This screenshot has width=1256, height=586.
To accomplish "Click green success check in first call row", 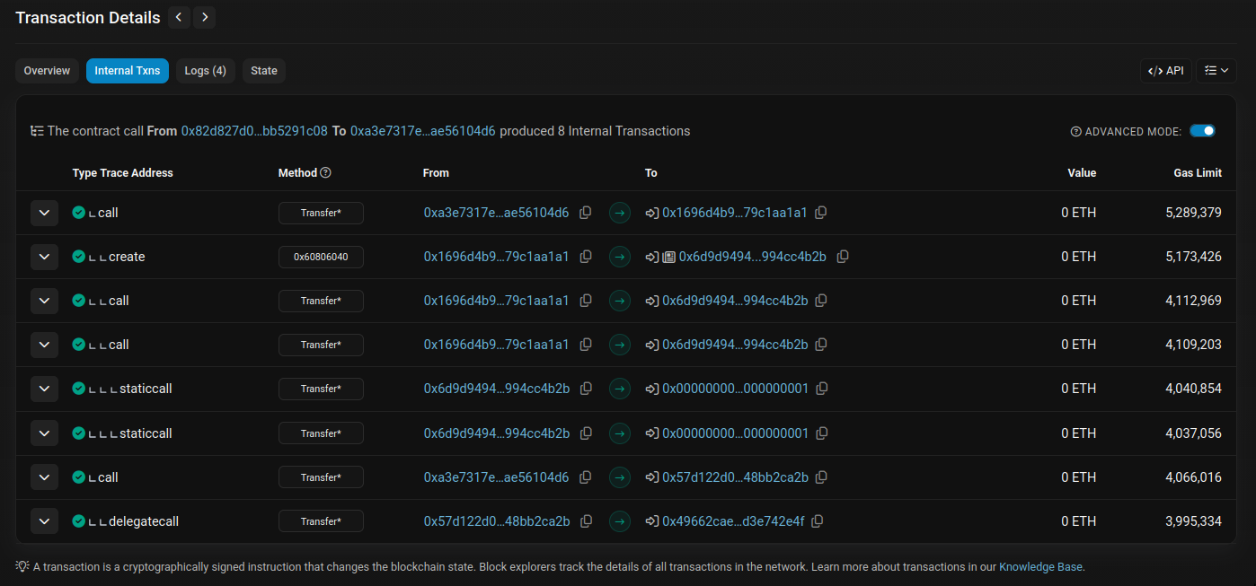I will click(x=79, y=213).
